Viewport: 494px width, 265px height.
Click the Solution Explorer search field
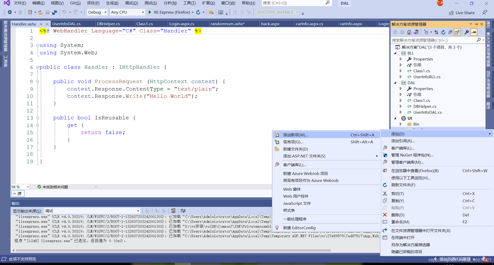(434, 40)
